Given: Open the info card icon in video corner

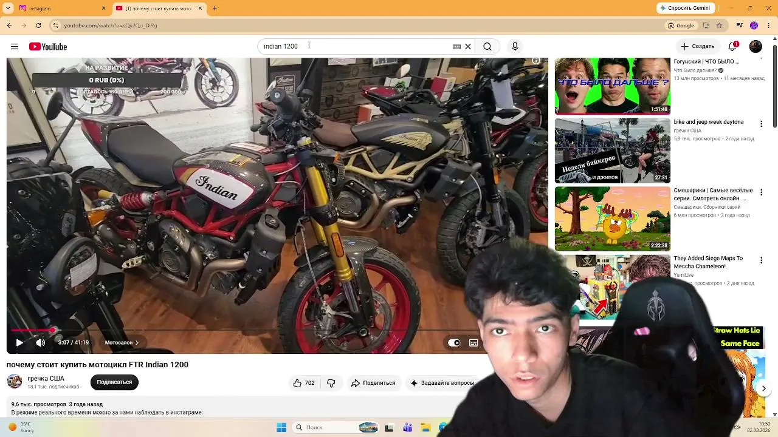Looking at the screenshot, I should pyautogui.click(x=535, y=61).
